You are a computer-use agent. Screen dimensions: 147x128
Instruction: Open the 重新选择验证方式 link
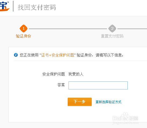[x=109, y=102]
